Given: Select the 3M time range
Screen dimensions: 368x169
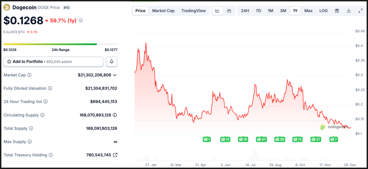Looking at the screenshot, I should pos(283,11).
